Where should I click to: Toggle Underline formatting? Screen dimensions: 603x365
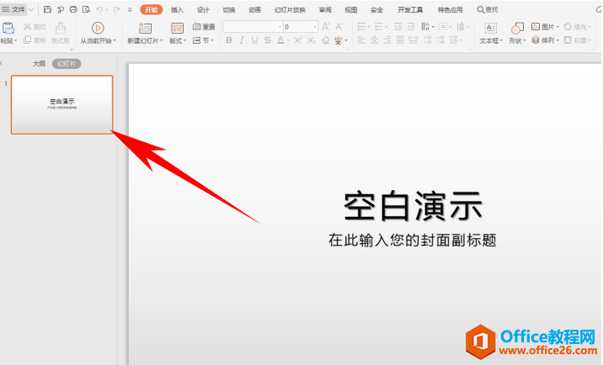(254, 40)
